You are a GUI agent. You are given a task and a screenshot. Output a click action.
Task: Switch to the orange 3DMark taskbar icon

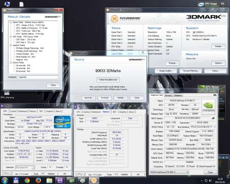[94, 180]
